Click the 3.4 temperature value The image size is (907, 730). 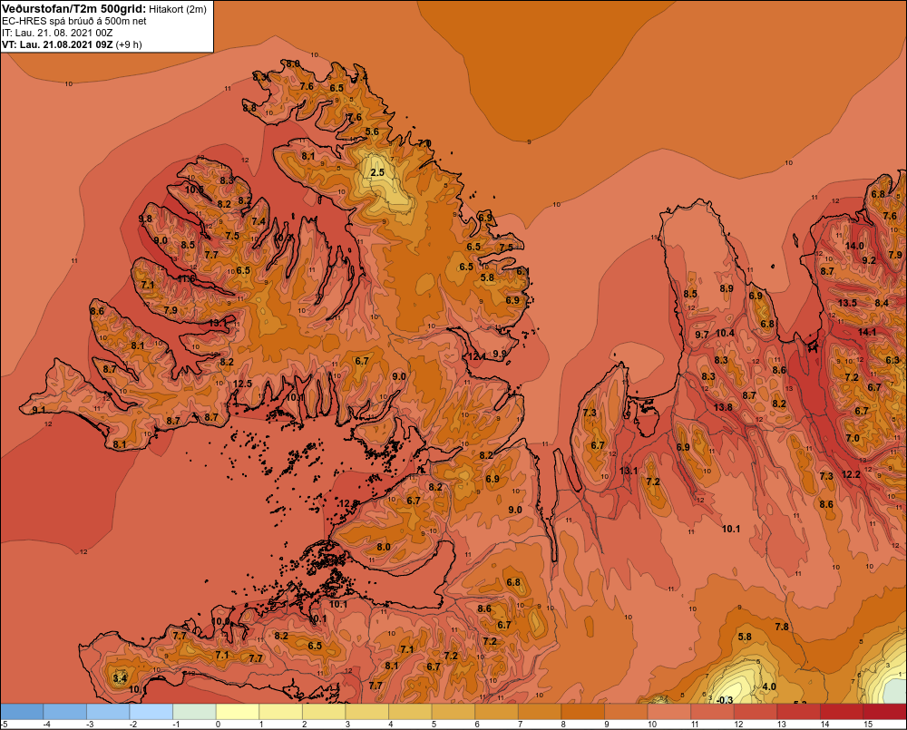120,678
